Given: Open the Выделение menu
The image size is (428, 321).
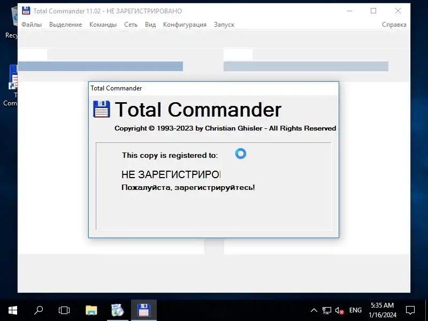Looking at the screenshot, I should [x=65, y=25].
